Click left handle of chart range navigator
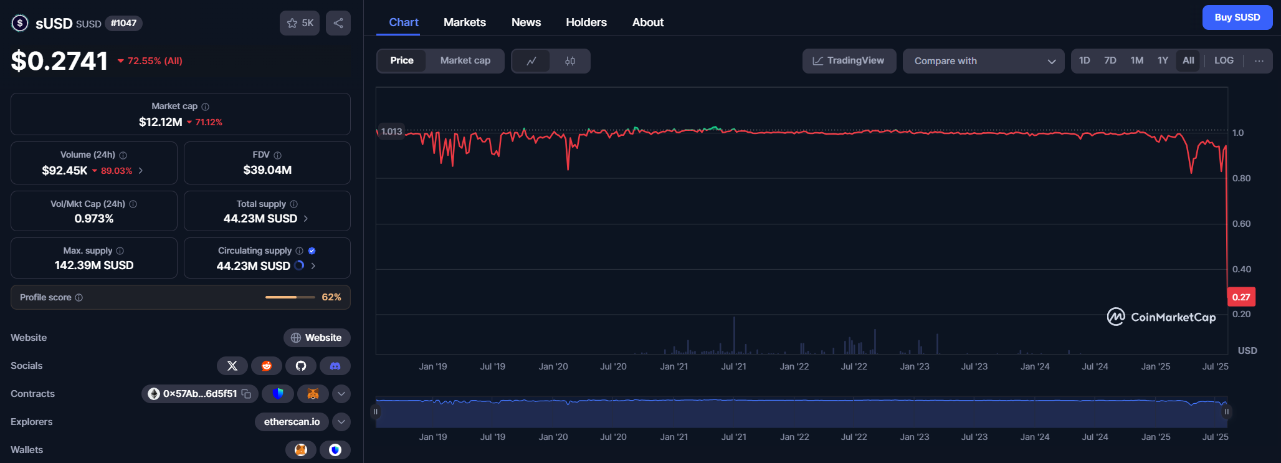 point(375,412)
